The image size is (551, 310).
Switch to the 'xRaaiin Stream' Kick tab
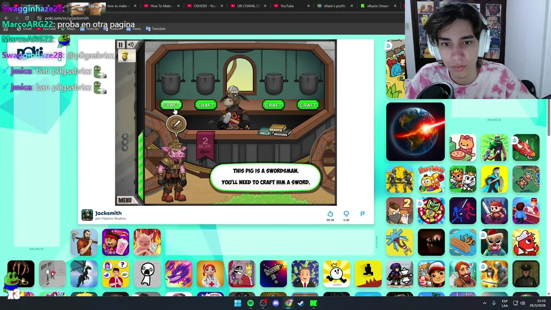[378, 6]
